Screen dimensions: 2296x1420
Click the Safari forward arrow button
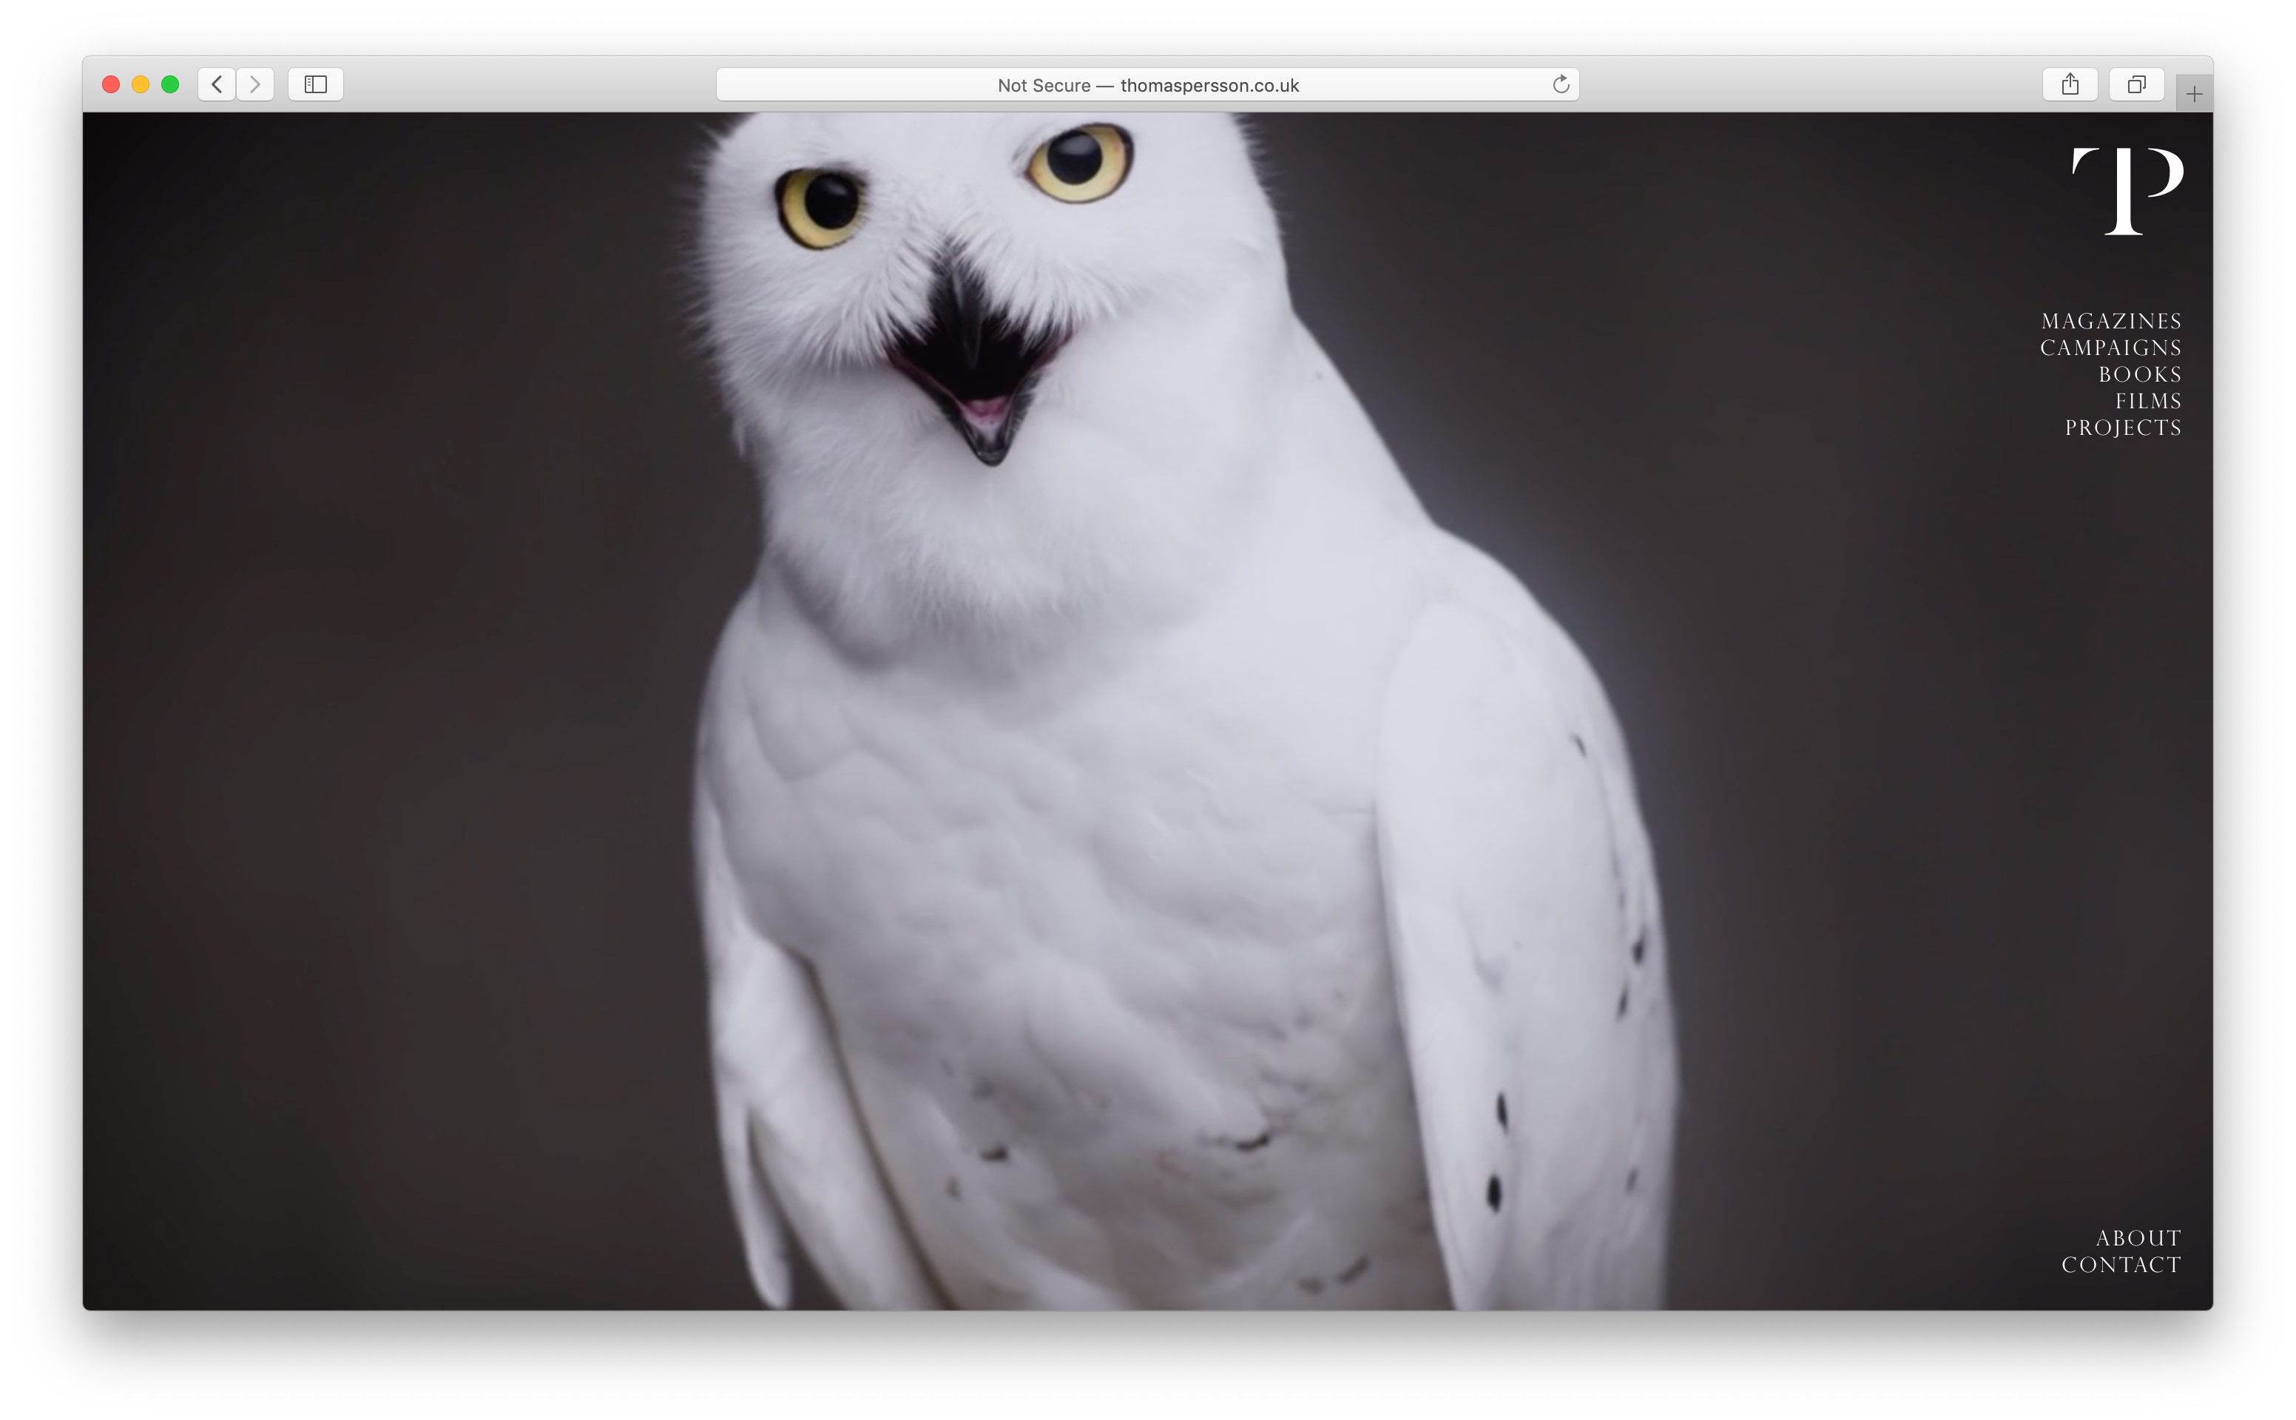coord(254,84)
